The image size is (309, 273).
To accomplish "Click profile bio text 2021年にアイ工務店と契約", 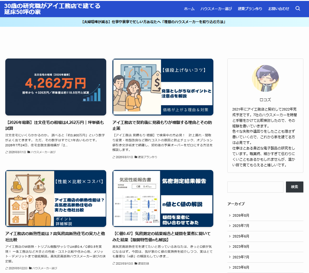I will (x=264, y=137).
